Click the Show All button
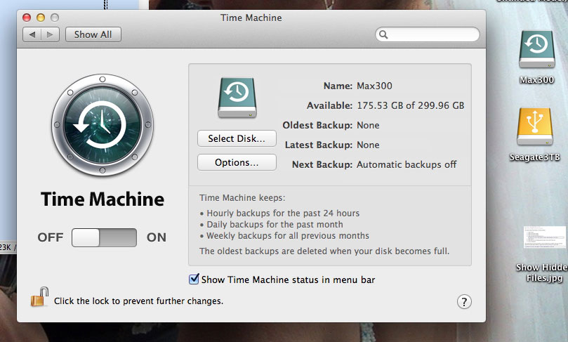 click(x=93, y=34)
